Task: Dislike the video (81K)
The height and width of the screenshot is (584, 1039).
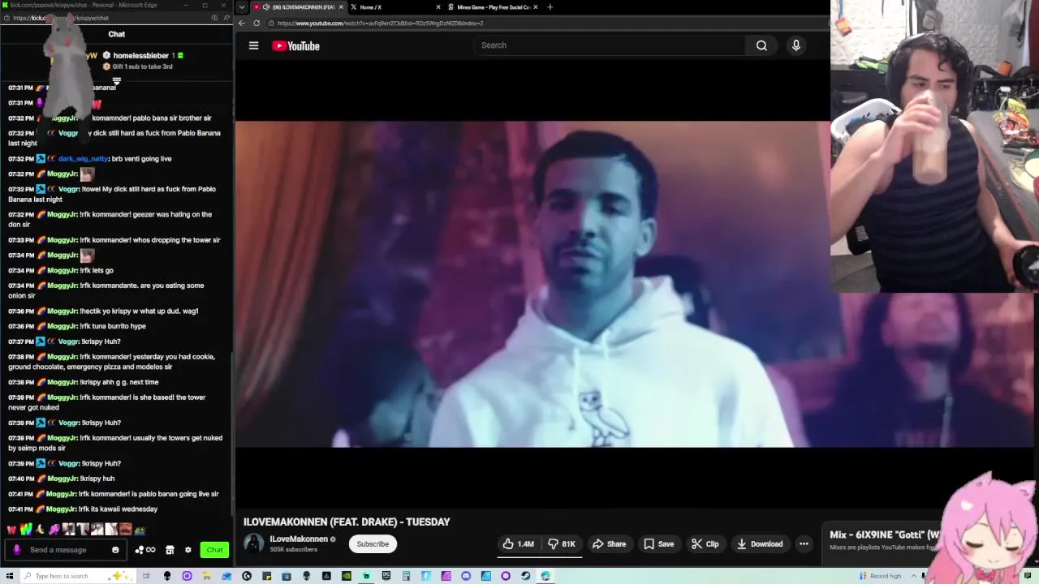Action: pos(561,544)
